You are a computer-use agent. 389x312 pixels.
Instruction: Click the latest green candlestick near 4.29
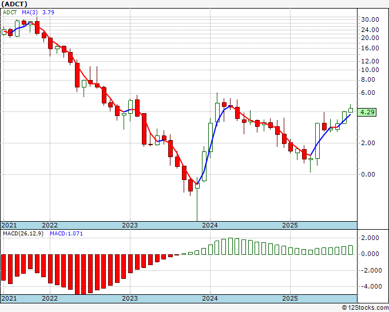click(x=351, y=110)
